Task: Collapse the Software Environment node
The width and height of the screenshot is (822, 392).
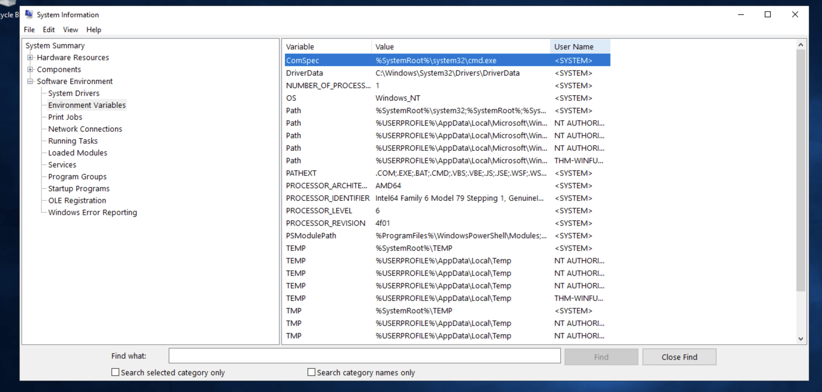Action: tap(30, 81)
